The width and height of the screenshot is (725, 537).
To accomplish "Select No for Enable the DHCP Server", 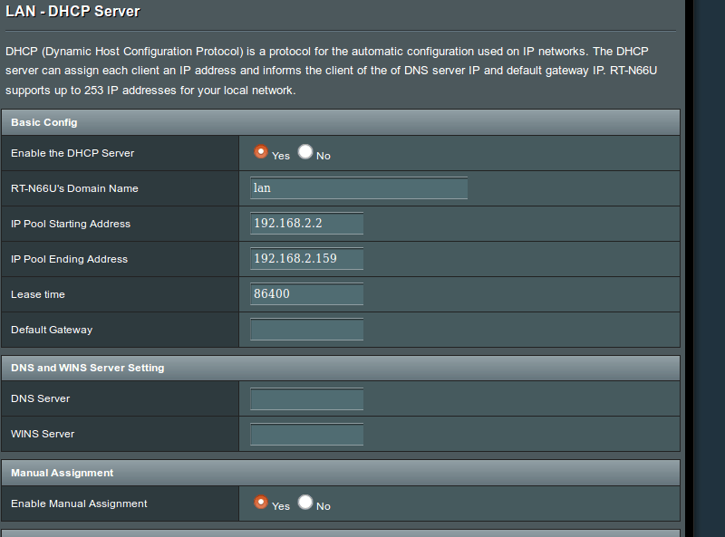I will pyautogui.click(x=305, y=152).
